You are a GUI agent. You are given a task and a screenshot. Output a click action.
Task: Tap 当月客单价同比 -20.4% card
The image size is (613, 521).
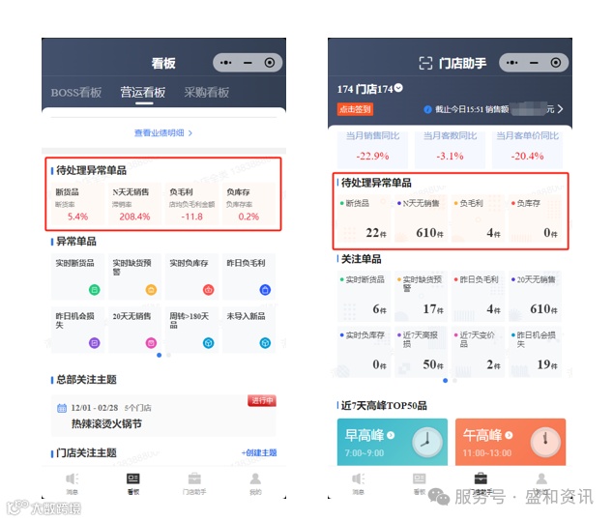(527, 148)
